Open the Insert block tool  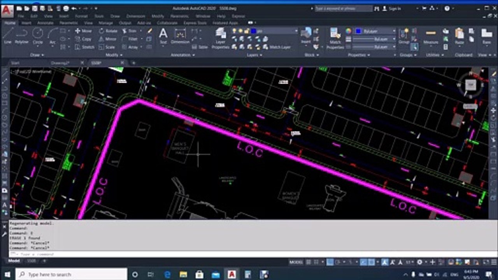306,36
